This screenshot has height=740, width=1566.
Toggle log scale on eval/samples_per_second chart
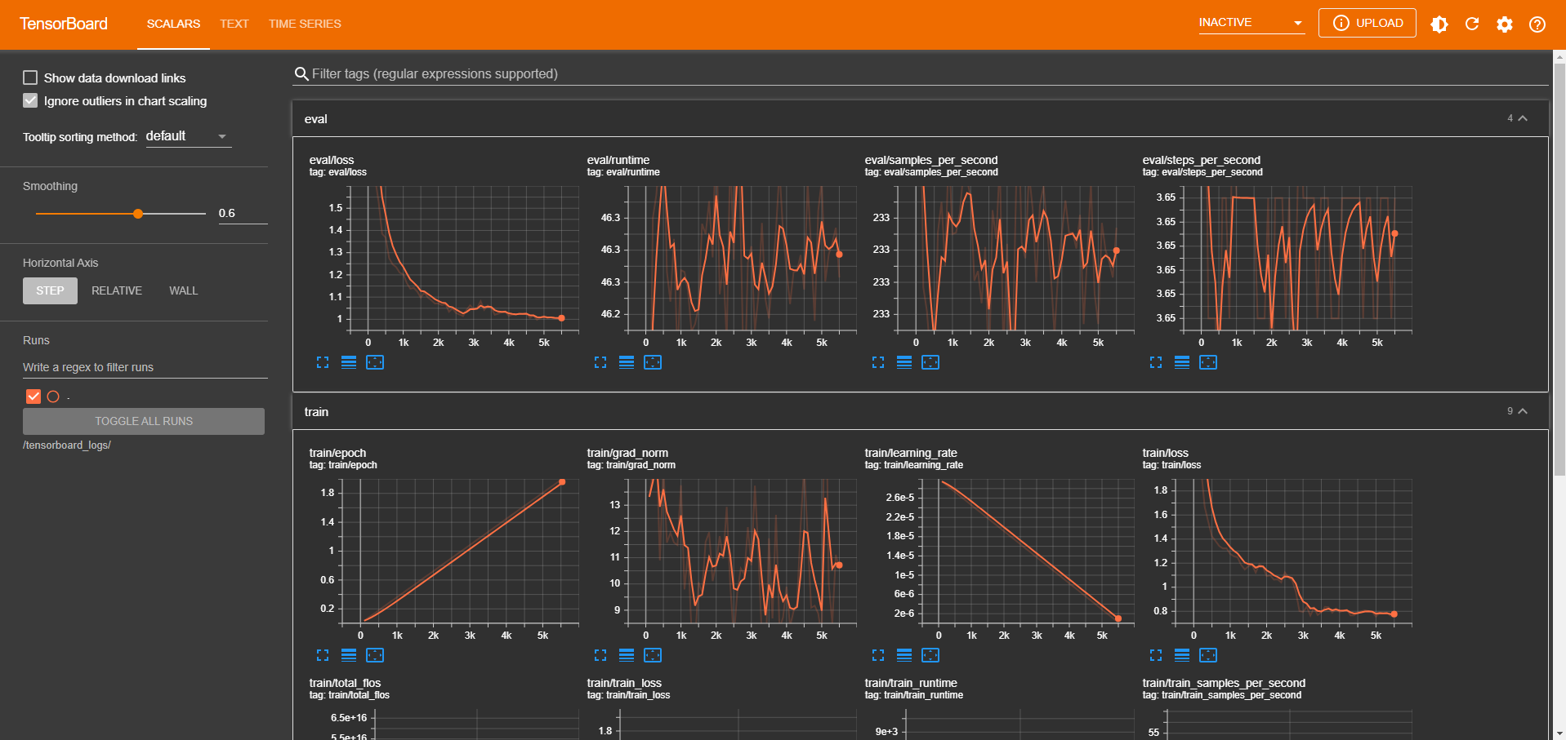904,362
